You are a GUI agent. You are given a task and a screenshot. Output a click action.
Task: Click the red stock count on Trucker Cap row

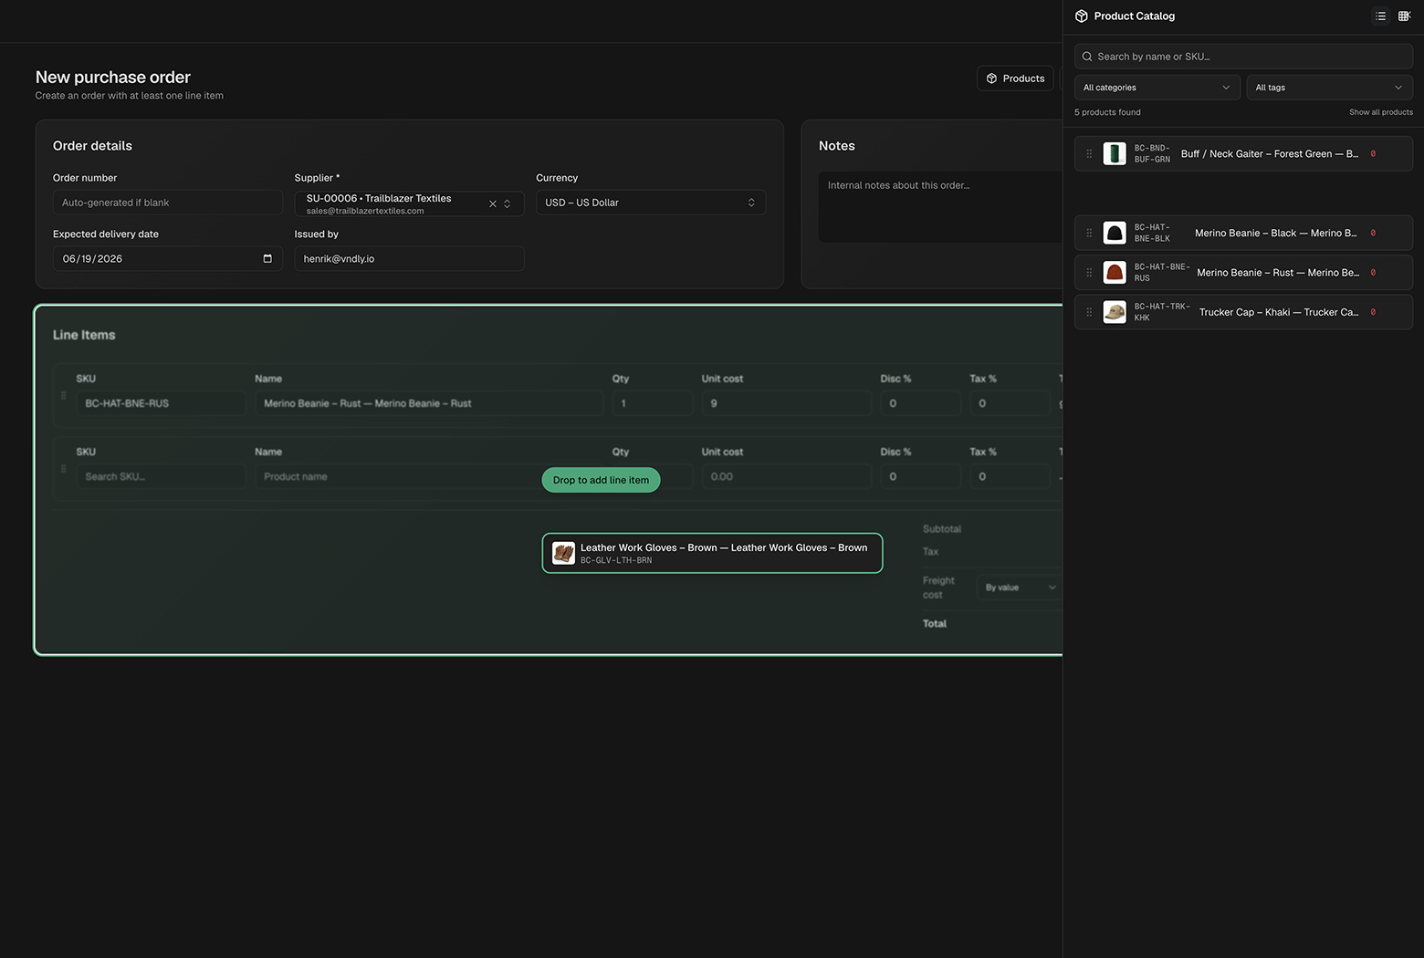click(x=1373, y=312)
